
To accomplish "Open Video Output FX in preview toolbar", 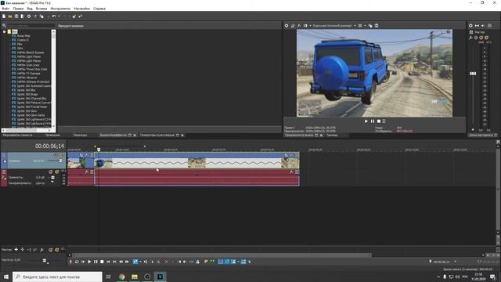I will (299, 26).
